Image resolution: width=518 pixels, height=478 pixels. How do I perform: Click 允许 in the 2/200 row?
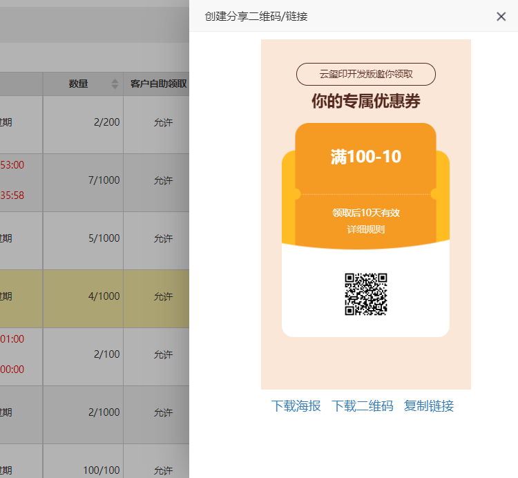(163, 122)
